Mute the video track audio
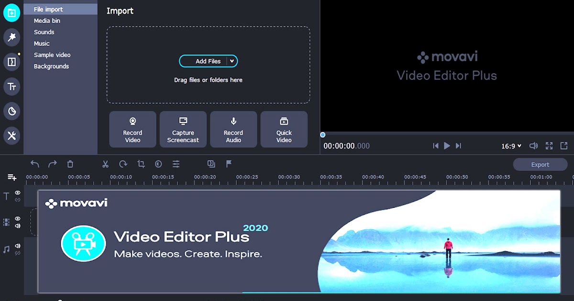The height and width of the screenshot is (301, 574). point(18,226)
